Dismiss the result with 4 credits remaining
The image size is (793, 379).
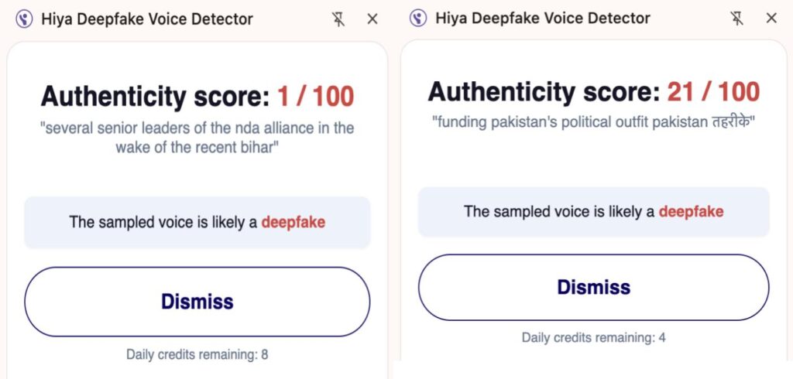(593, 288)
